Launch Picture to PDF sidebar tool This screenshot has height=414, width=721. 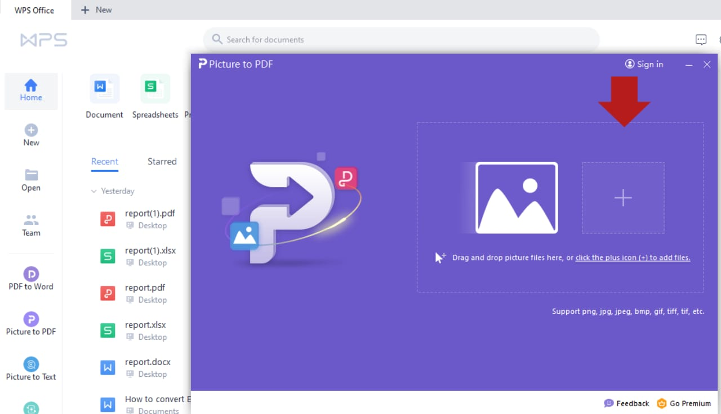tap(31, 323)
